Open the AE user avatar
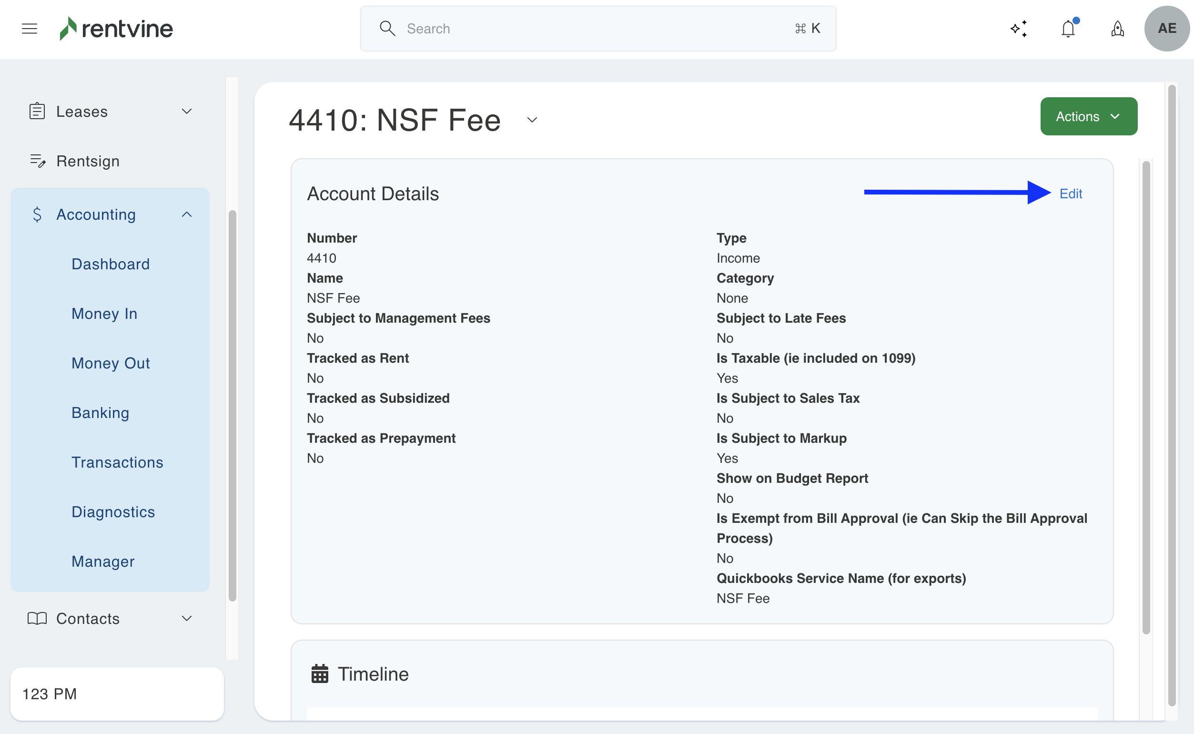 pos(1166,29)
